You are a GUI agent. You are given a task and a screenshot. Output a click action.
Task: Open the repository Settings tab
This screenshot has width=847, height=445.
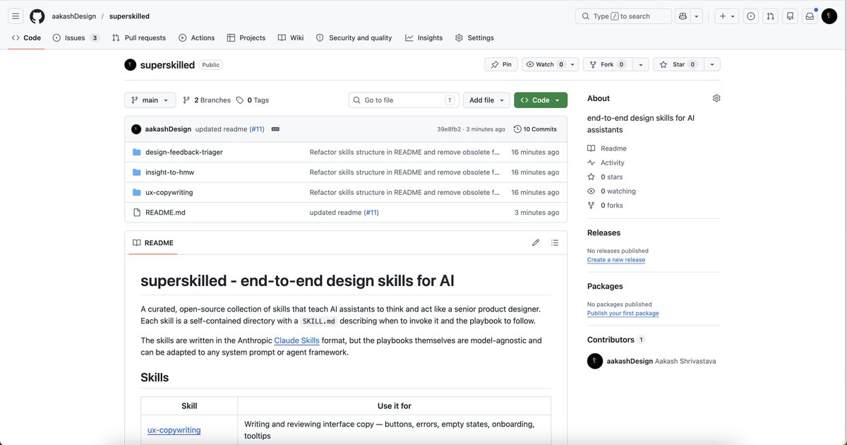tap(474, 38)
